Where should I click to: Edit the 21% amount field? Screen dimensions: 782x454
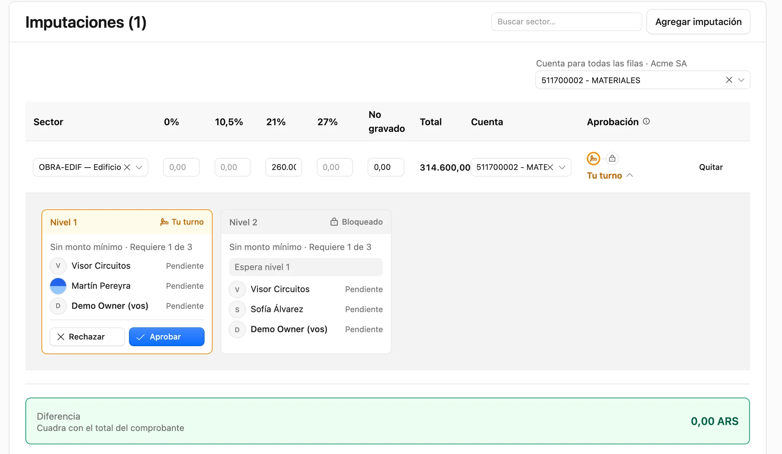(283, 167)
